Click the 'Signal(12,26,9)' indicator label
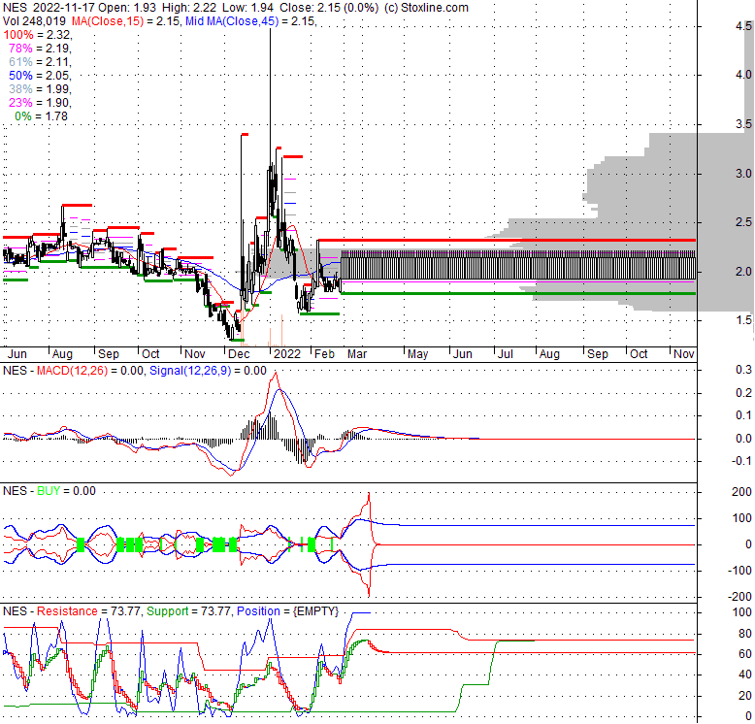 [190, 370]
